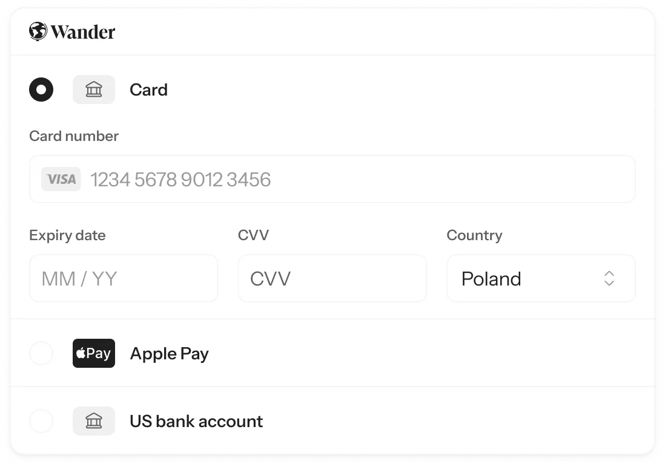
Task: Click the Apple Pay black badge icon
Action: (x=94, y=353)
